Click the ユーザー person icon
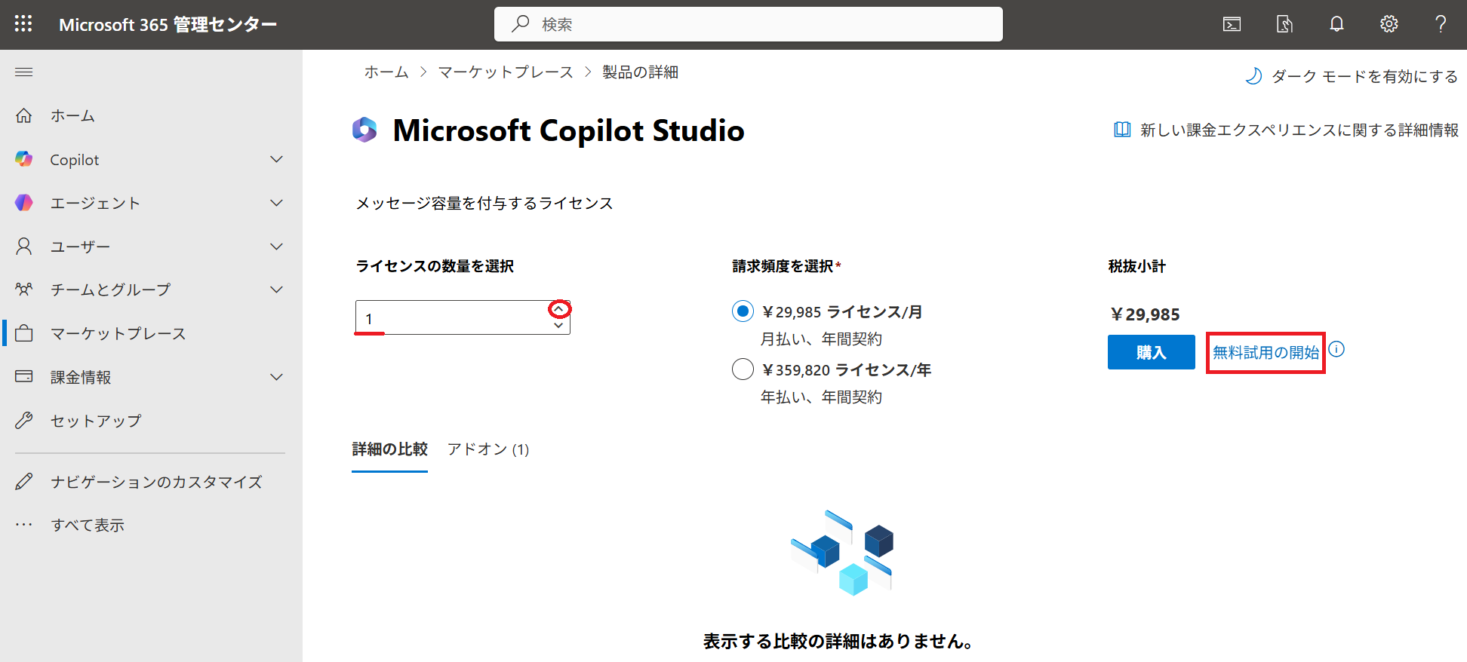 click(x=24, y=247)
